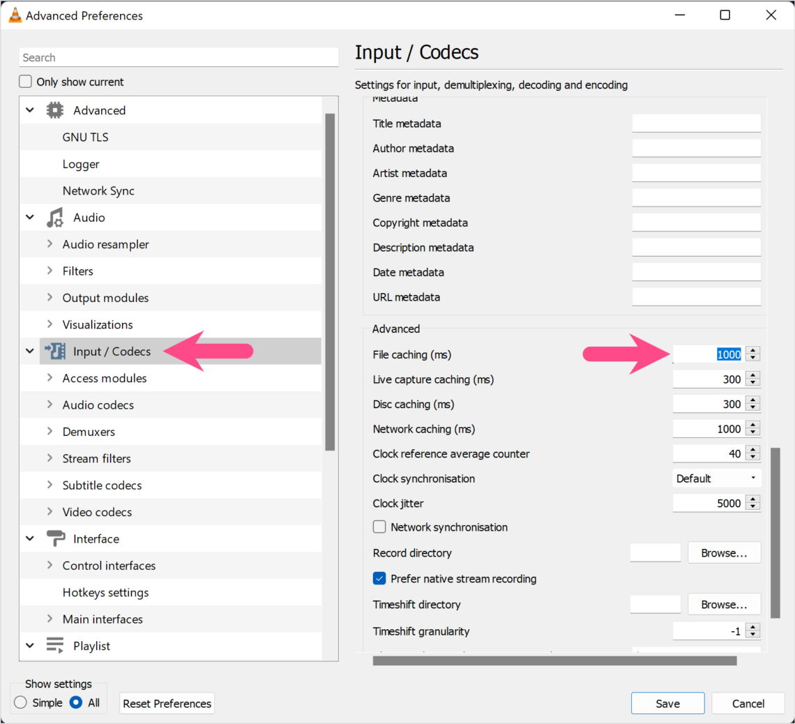This screenshot has width=795, height=724.
Task: Select the Hotkeys settings tree item
Action: (105, 592)
